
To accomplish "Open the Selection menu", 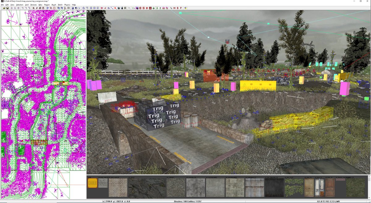I will point(19,5).
